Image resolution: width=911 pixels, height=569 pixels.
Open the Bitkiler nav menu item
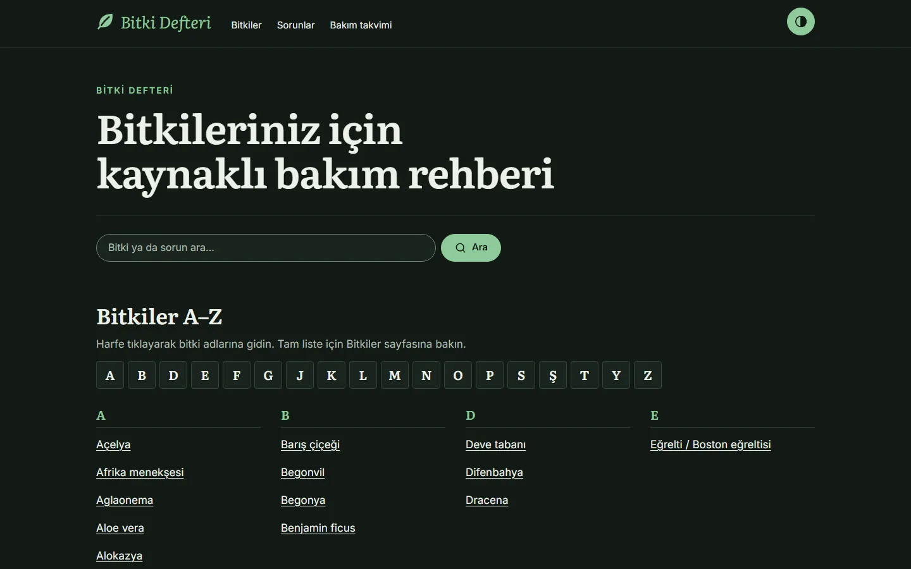point(246,25)
